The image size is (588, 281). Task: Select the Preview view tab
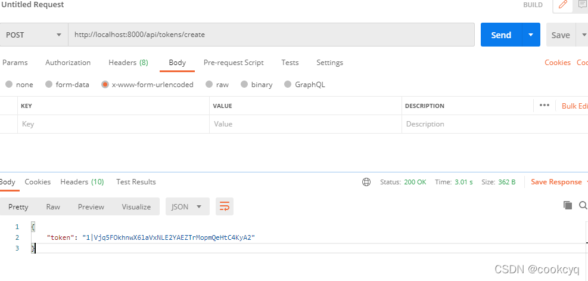click(91, 206)
